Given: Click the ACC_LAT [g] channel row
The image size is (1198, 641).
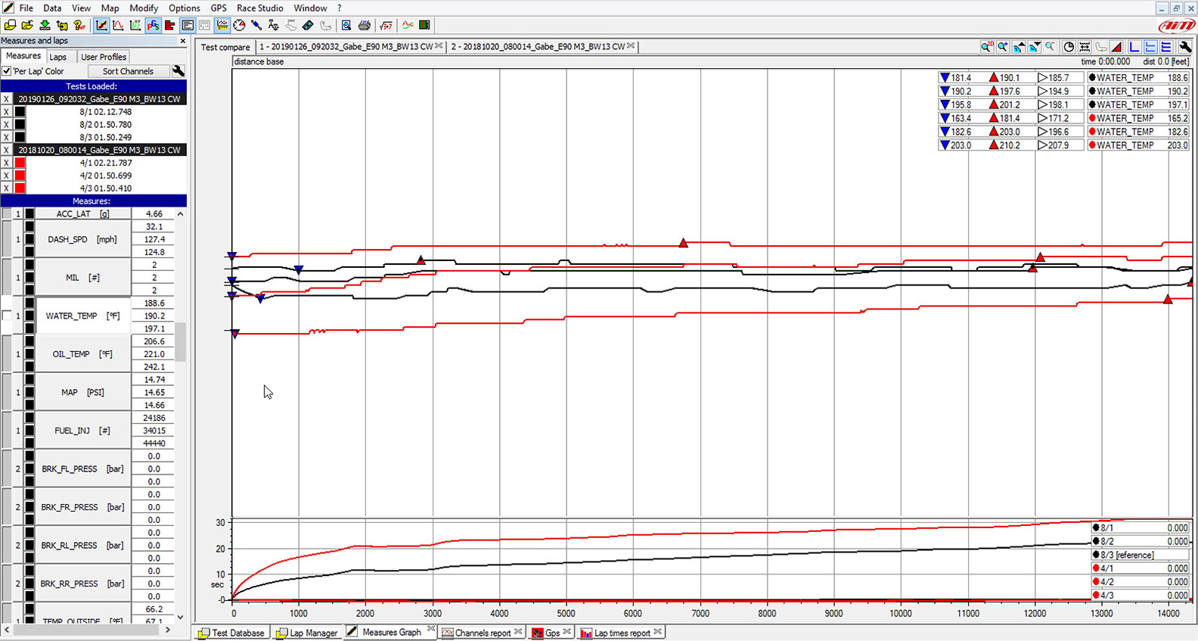Looking at the screenshot, I should 82,214.
